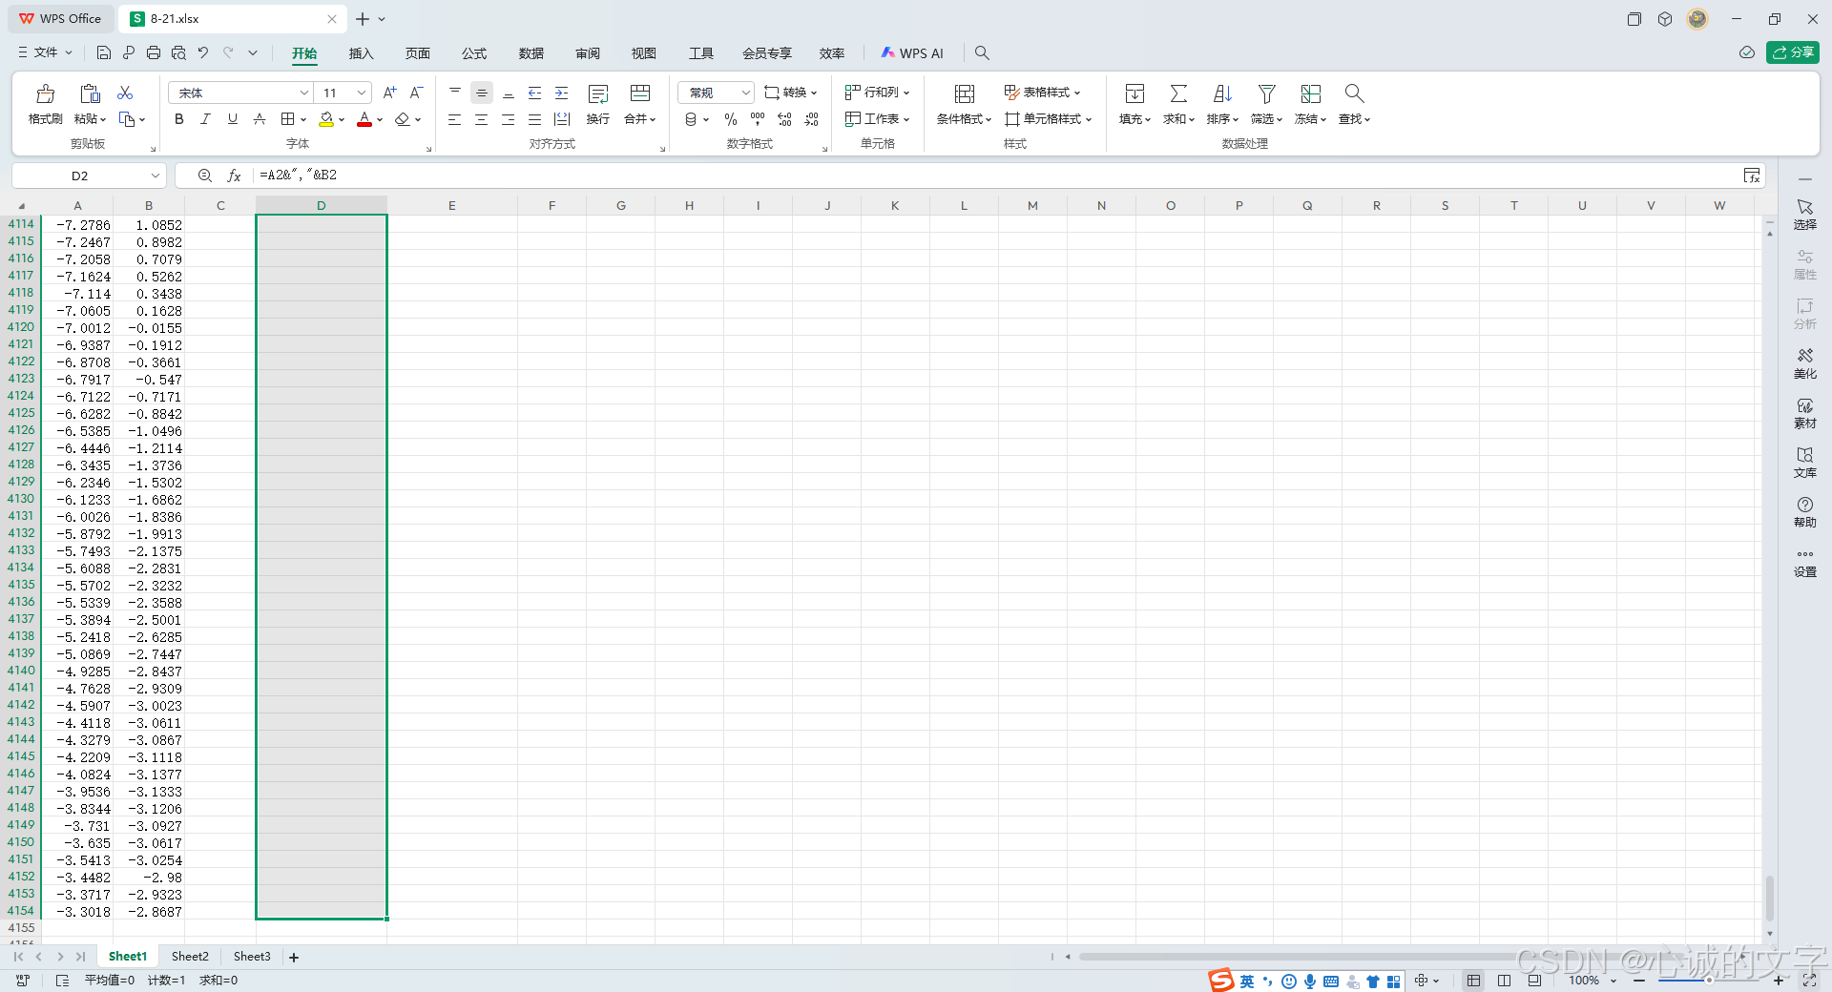1832x992 pixels.
Task: Select the format painter (格式刷) tool
Action: [44, 105]
